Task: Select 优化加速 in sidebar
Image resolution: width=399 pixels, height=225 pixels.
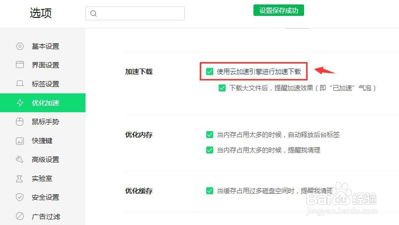Action: tap(43, 103)
